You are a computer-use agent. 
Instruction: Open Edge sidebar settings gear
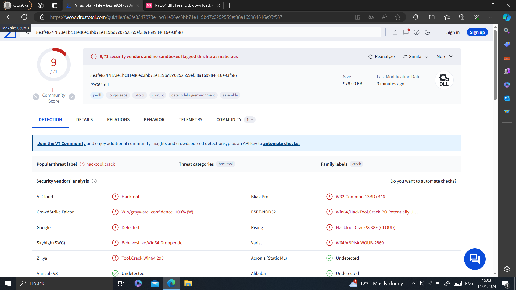(507, 269)
